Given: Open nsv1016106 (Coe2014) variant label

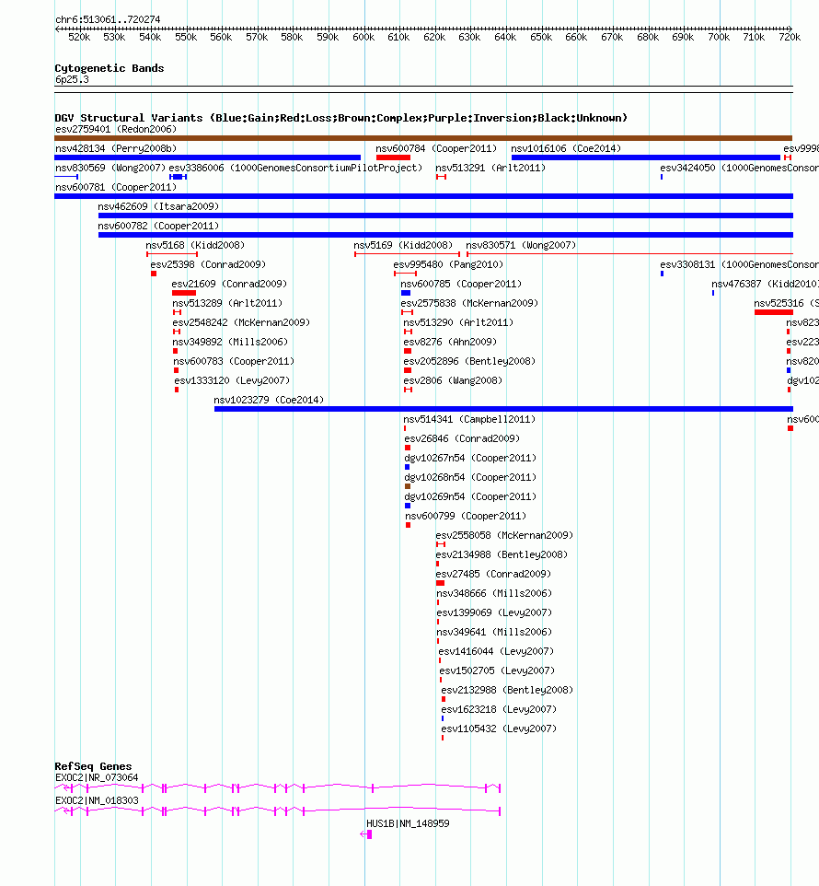Looking at the screenshot, I should coord(566,148).
